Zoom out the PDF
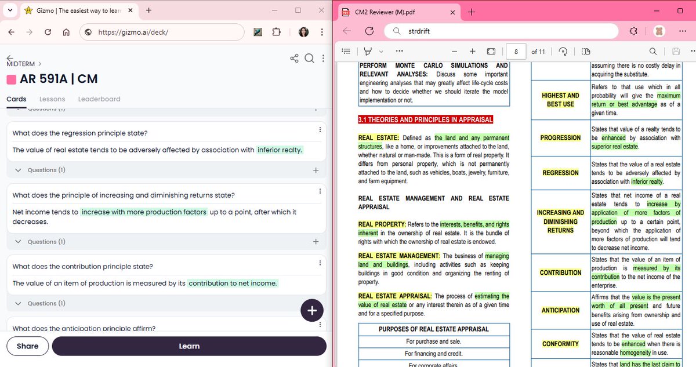 pyautogui.click(x=454, y=51)
